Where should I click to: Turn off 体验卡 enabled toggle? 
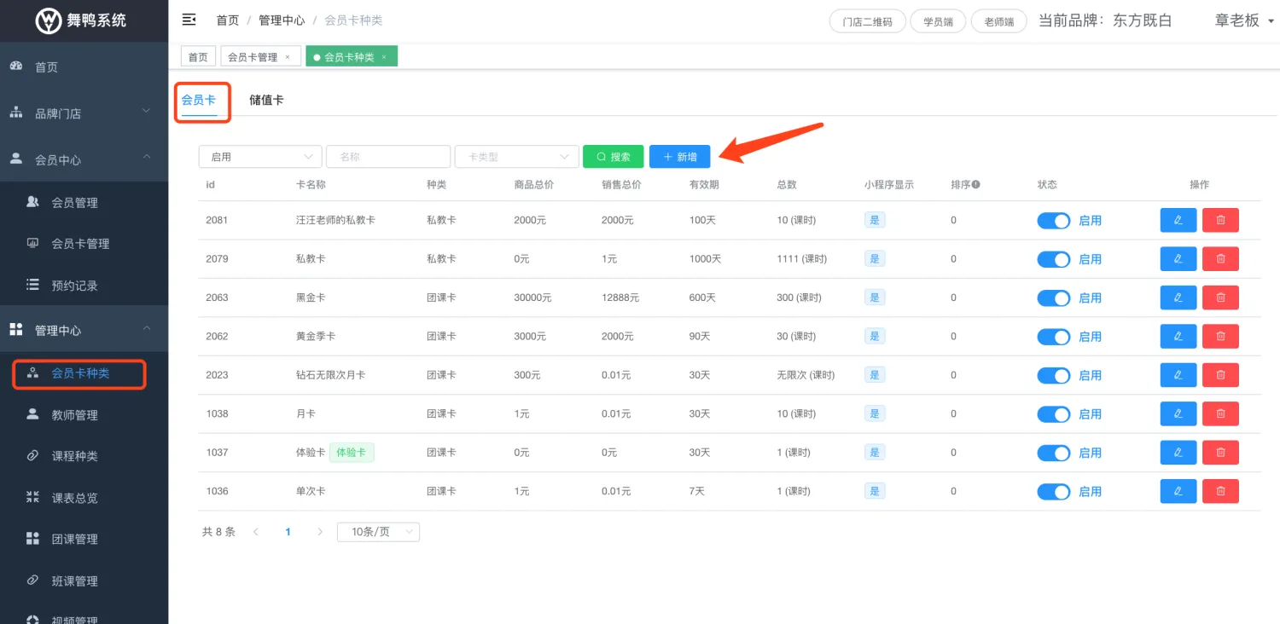click(x=1053, y=453)
